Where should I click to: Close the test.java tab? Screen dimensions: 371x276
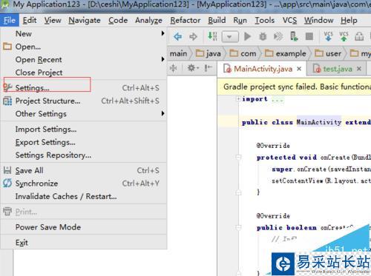359,69
